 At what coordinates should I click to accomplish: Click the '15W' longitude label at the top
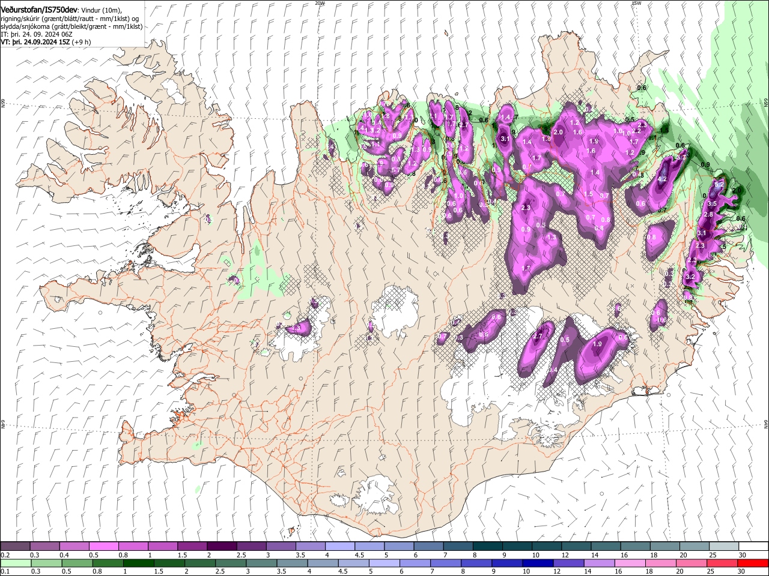point(637,3)
